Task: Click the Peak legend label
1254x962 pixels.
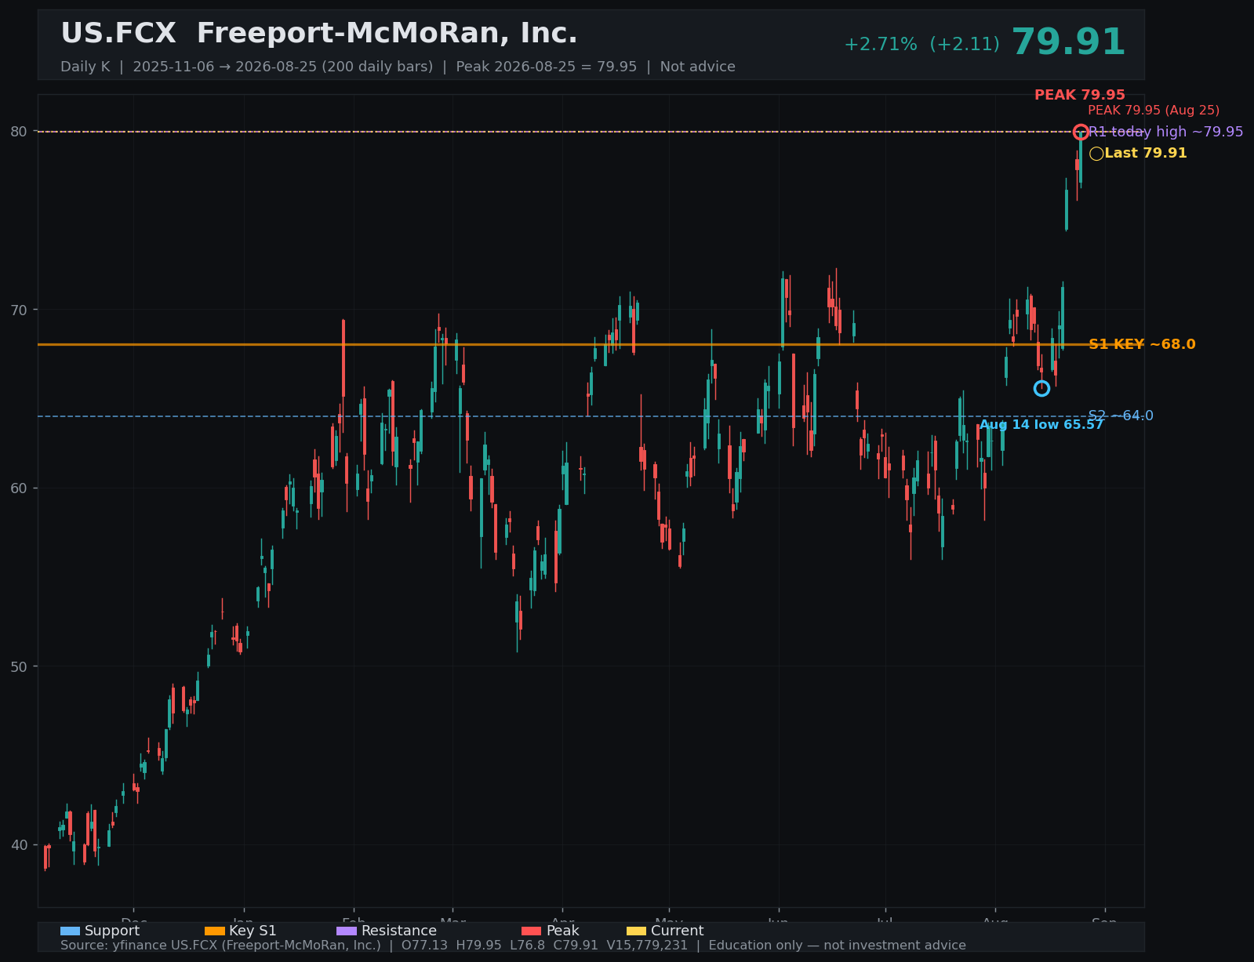Action: pyautogui.click(x=562, y=931)
